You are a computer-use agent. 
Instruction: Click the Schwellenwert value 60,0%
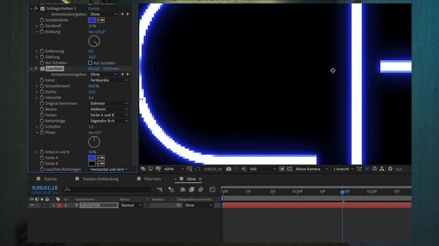click(x=93, y=86)
